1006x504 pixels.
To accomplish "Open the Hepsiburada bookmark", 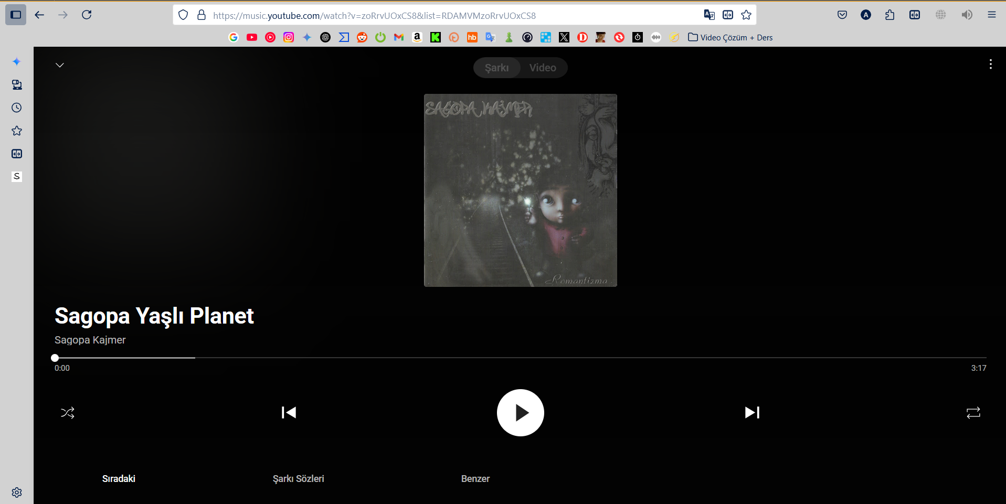I will click(x=472, y=37).
